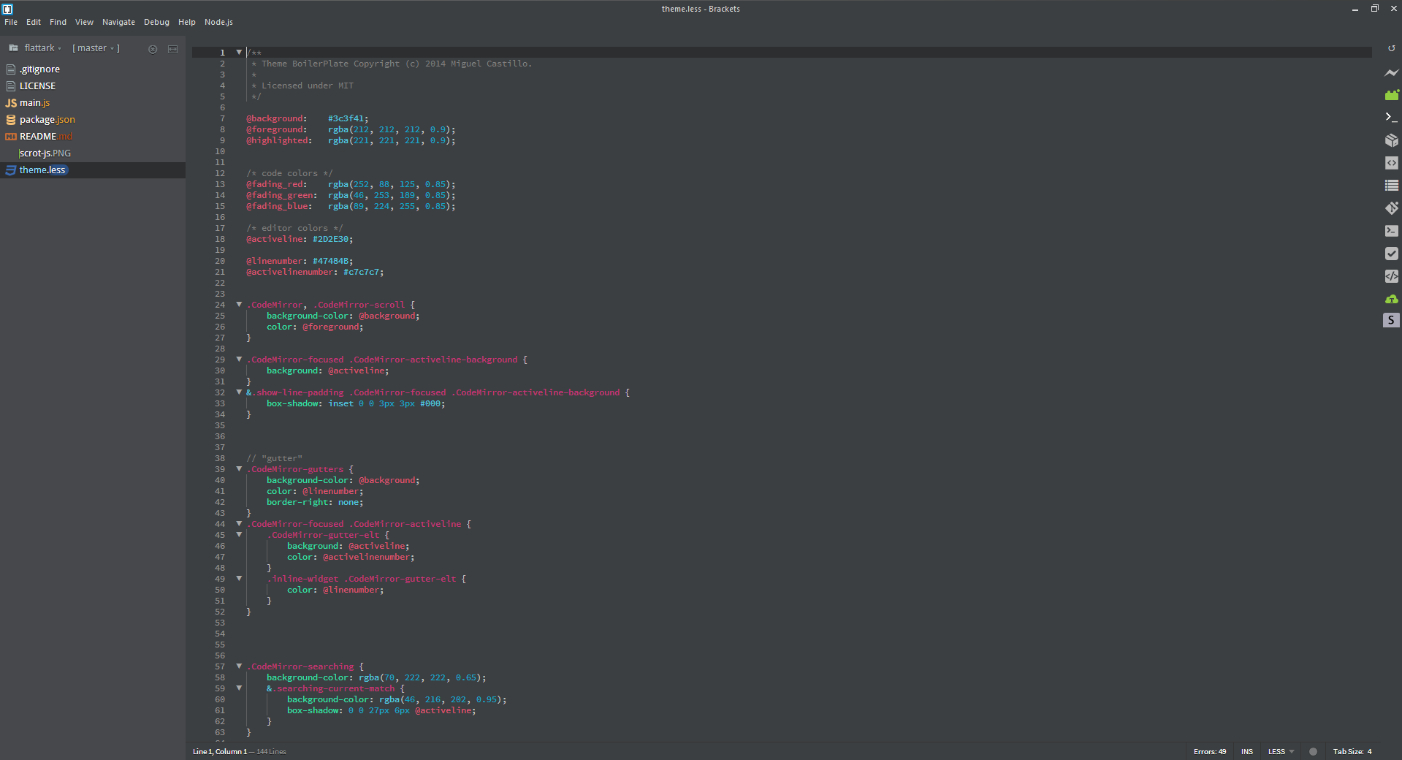The height and width of the screenshot is (760, 1402).
Task: Open the View menu
Action: (84, 22)
